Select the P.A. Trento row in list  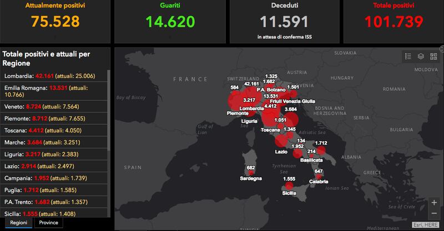tap(54, 202)
